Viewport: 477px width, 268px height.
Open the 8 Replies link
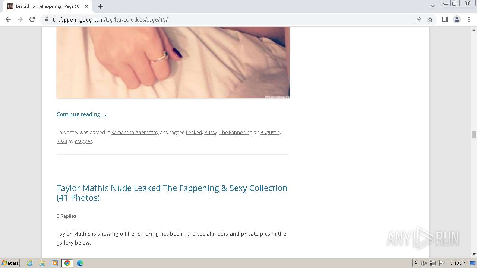[x=66, y=216]
